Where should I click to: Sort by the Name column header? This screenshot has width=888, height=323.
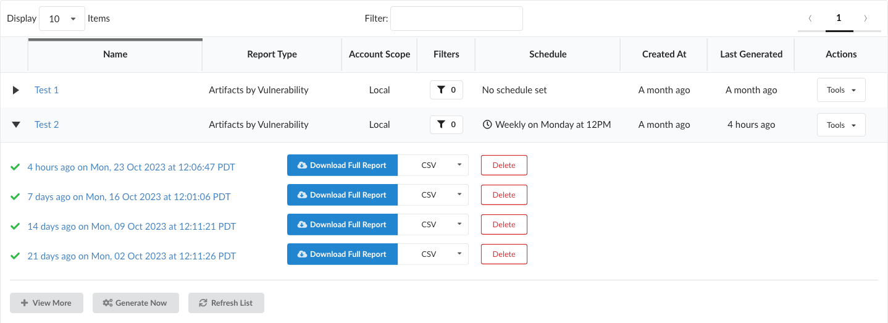tap(115, 54)
